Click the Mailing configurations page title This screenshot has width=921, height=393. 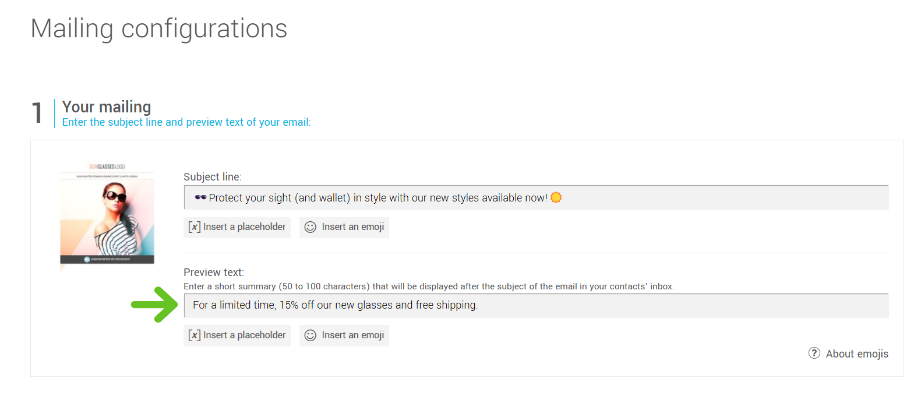point(159,29)
